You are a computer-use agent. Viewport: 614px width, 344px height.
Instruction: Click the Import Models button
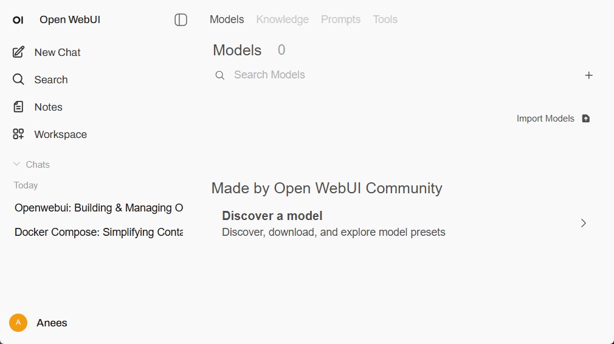pyautogui.click(x=546, y=119)
